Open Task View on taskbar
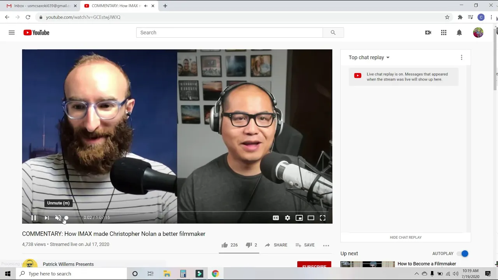This screenshot has height=280, width=498. pyautogui.click(x=151, y=274)
